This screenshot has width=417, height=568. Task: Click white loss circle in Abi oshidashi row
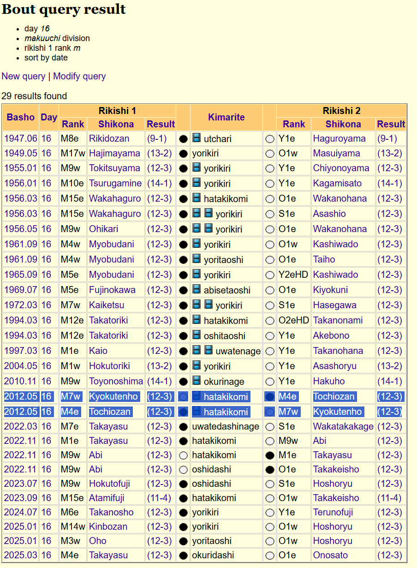click(183, 470)
